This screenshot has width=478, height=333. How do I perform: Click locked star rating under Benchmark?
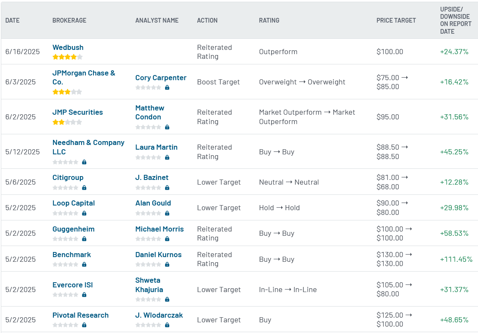pos(65,264)
